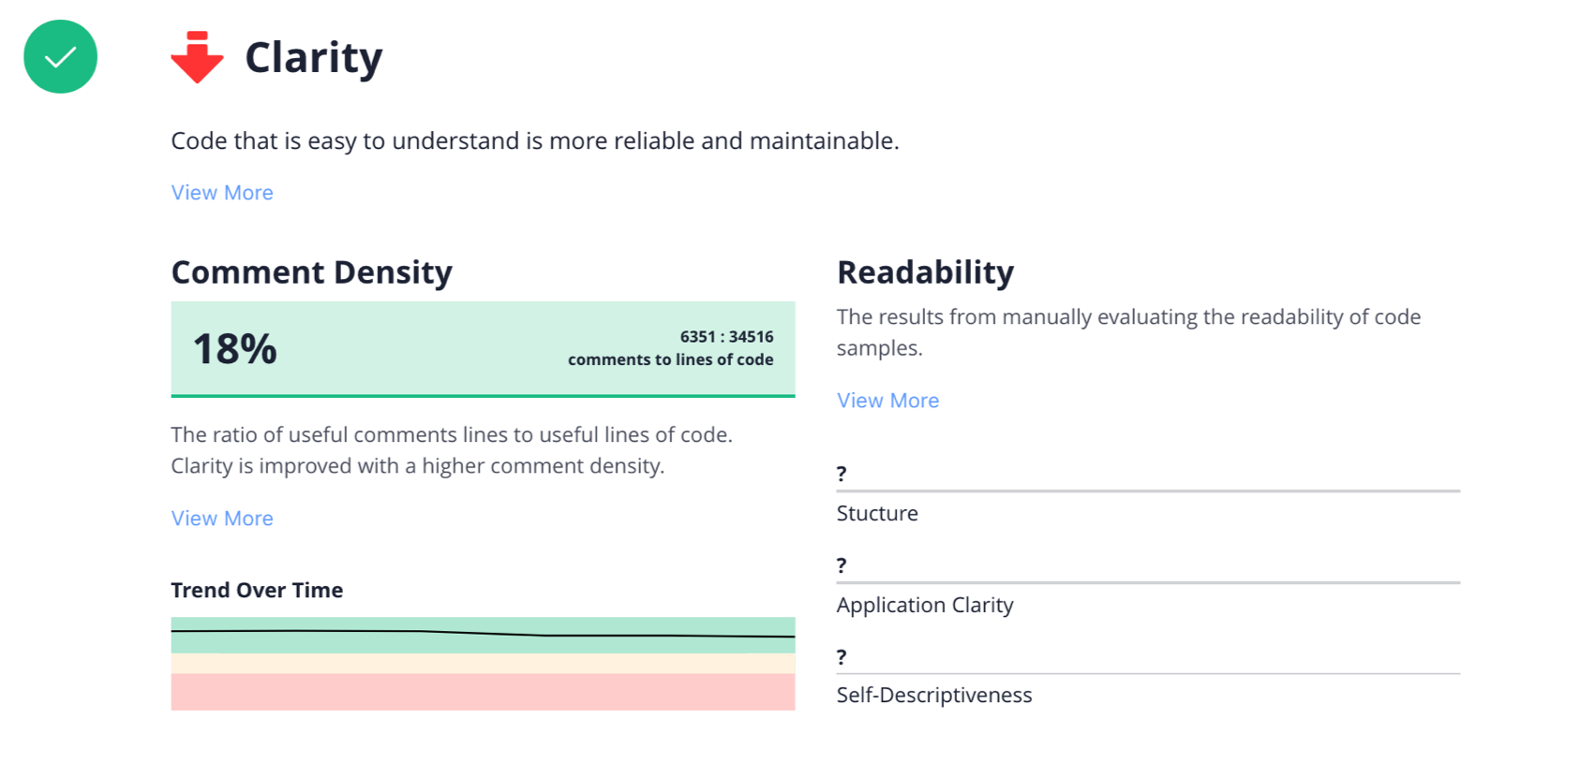The height and width of the screenshot is (762, 1581).
Task: Click the Readability heading
Action: 925,272
